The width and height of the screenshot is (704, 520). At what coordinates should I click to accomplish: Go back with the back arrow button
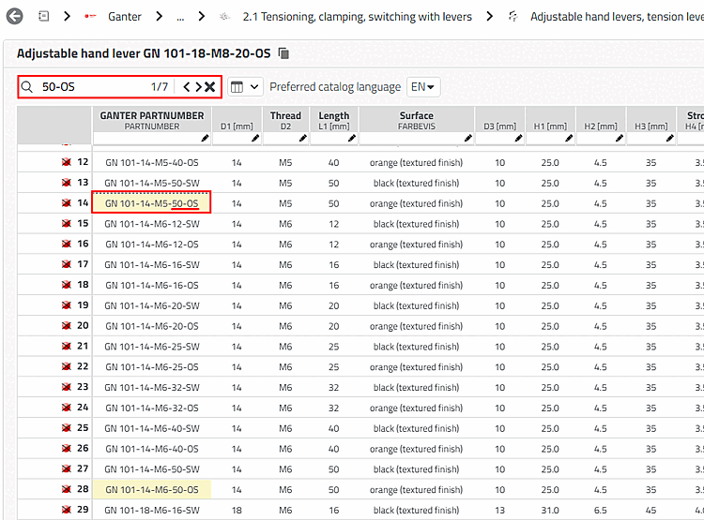15,17
